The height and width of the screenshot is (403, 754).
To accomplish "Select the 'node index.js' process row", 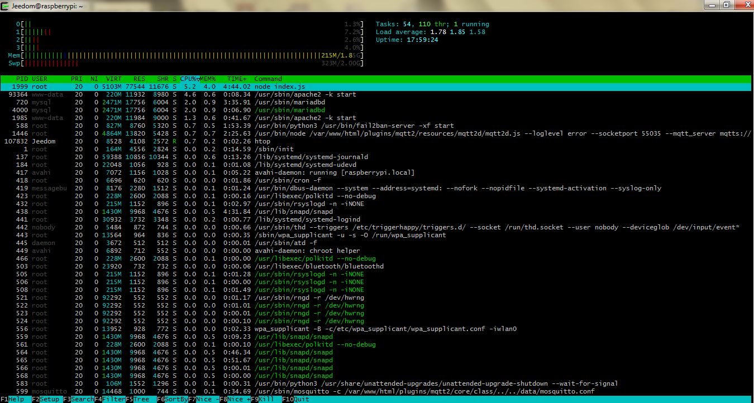I will pos(376,87).
